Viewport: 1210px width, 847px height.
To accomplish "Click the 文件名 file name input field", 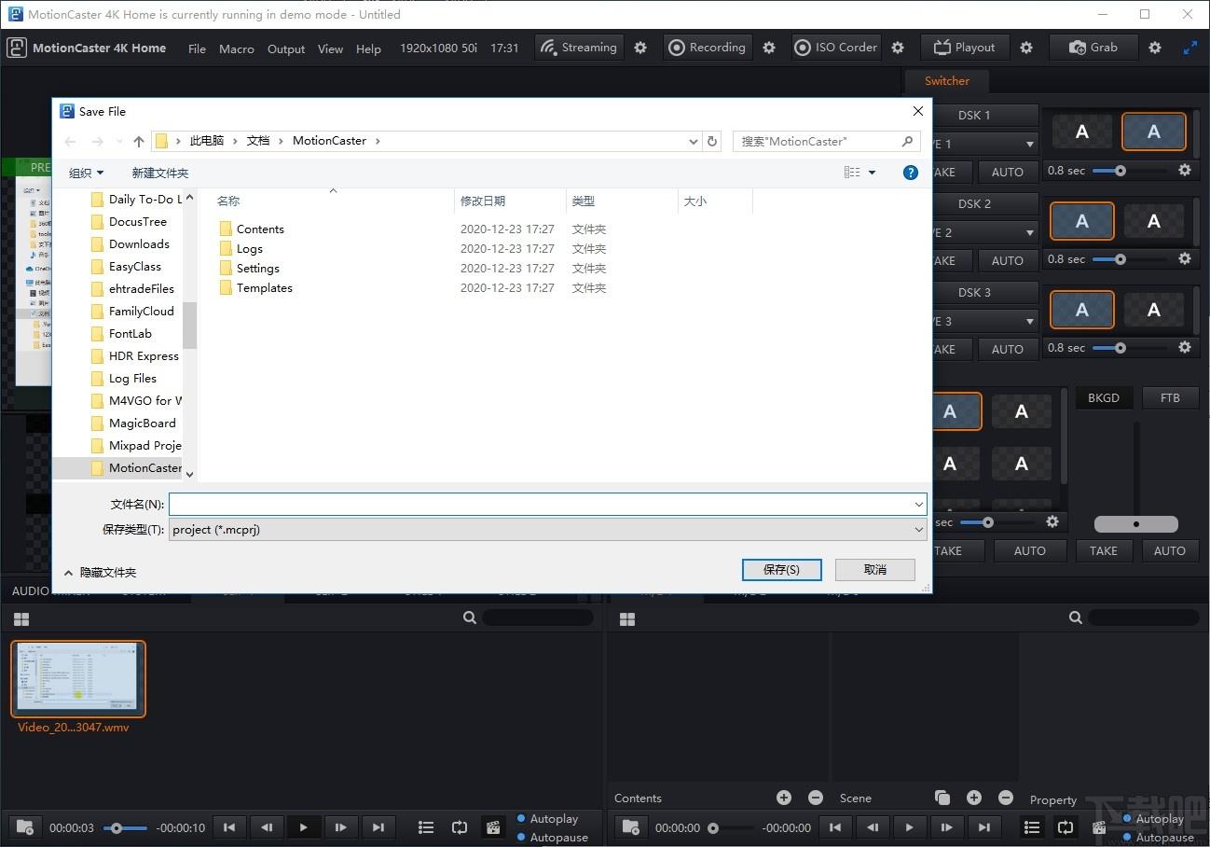I will click(541, 504).
